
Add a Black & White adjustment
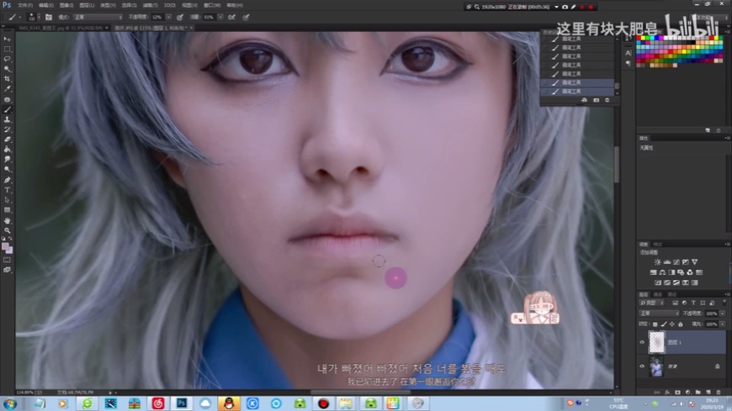671,272
